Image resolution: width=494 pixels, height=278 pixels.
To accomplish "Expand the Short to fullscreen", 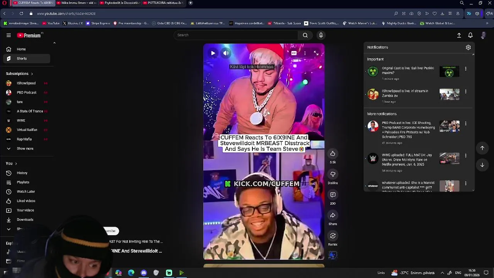I will point(316,53).
